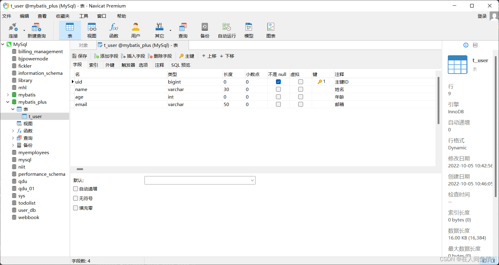Open the Function (函数) toolbar icon
The width and height of the screenshot is (499, 265).
114,30
